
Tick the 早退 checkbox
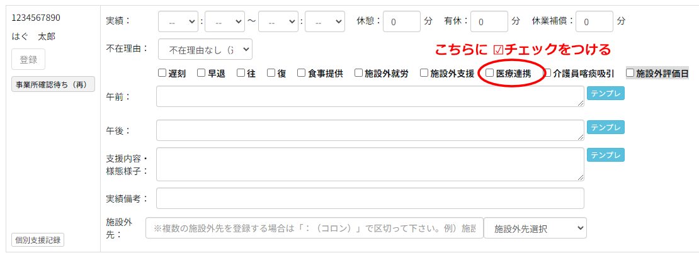click(202, 73)
